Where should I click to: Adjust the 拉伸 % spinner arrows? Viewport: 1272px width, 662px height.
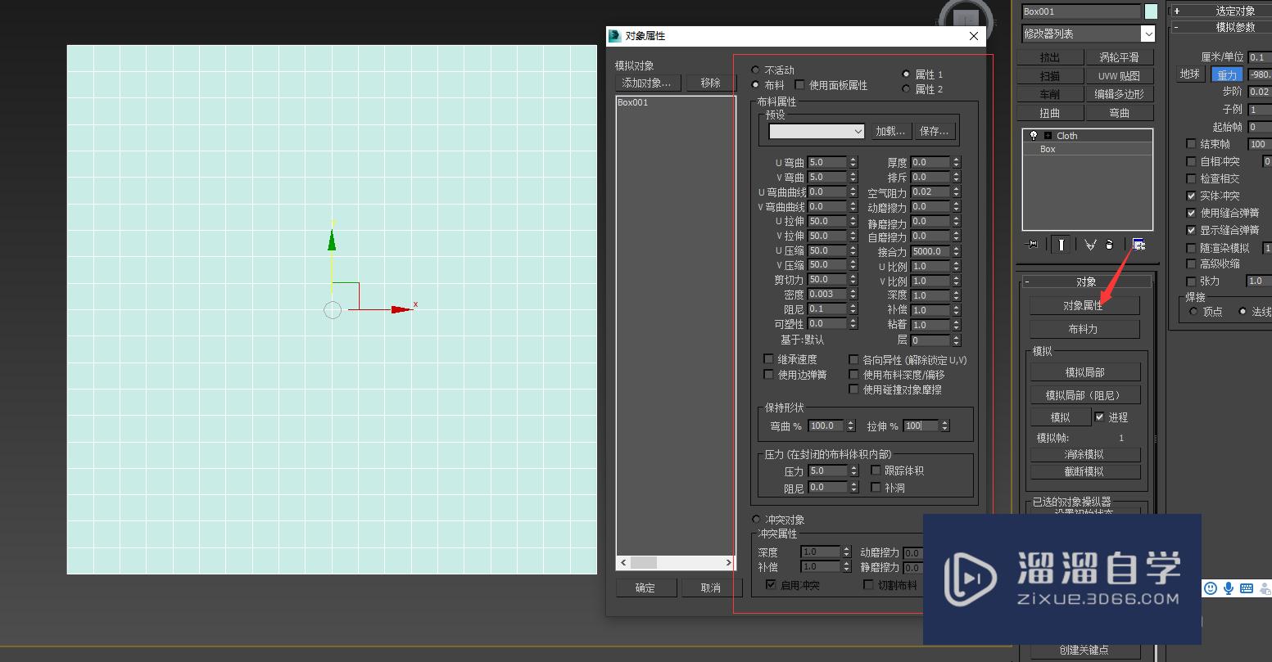944,426
